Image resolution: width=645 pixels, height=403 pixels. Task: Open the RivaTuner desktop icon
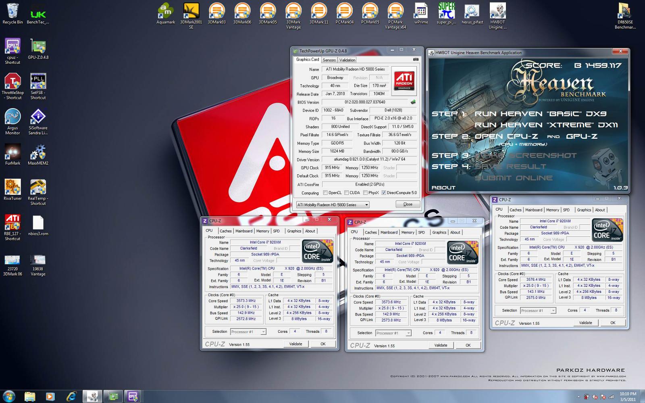click(x=12, y=190)
